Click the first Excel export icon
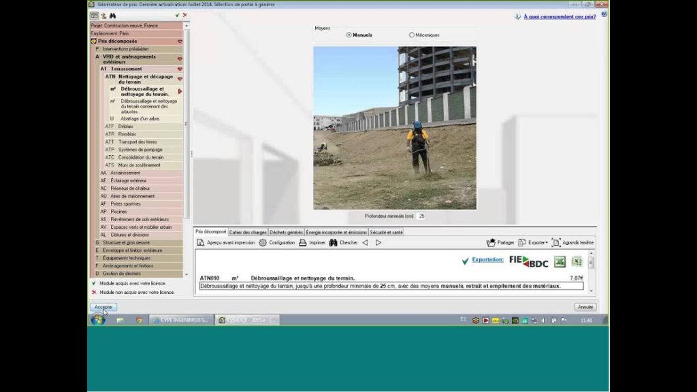Screen dimensions: 697x392 pos(560,261)
